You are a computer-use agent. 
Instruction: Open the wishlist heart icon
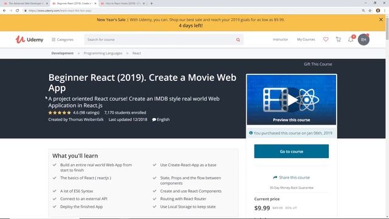326,39
